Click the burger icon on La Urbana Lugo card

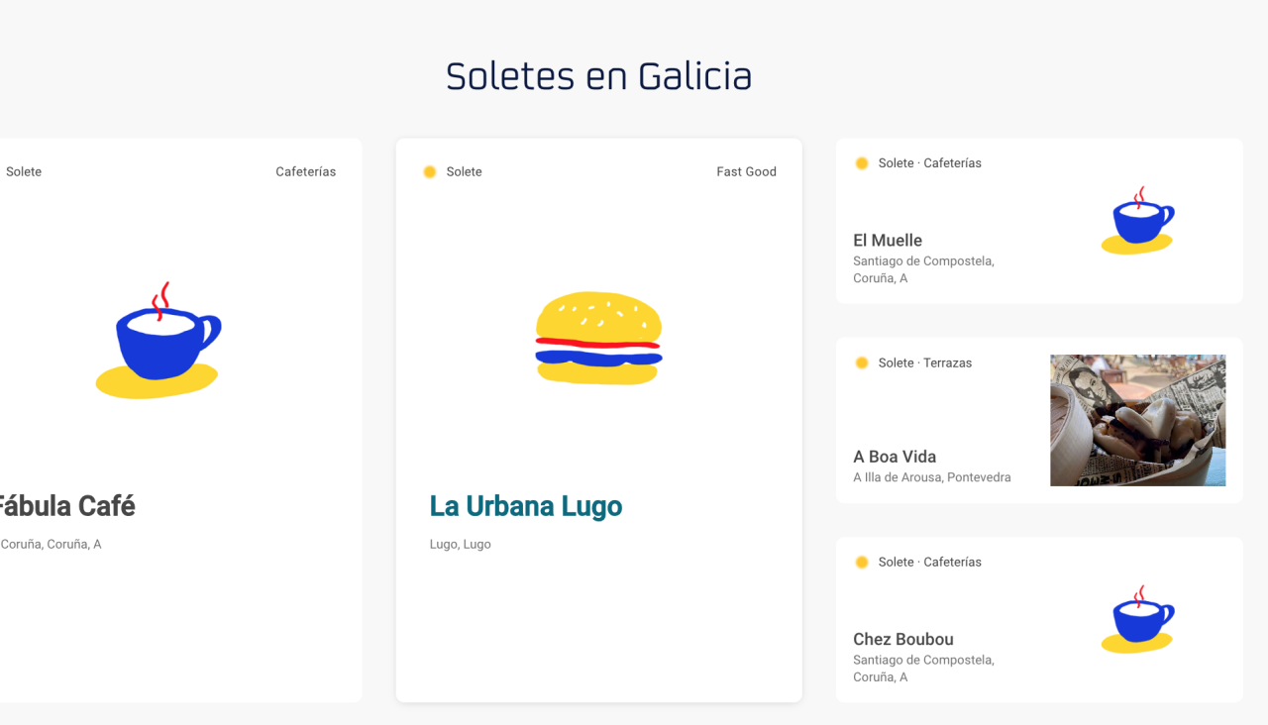598,339
